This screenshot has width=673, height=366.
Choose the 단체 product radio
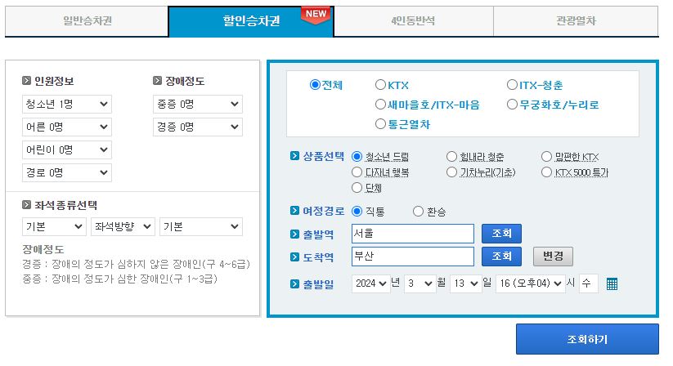pyautogui.click(x=357, y=187)
